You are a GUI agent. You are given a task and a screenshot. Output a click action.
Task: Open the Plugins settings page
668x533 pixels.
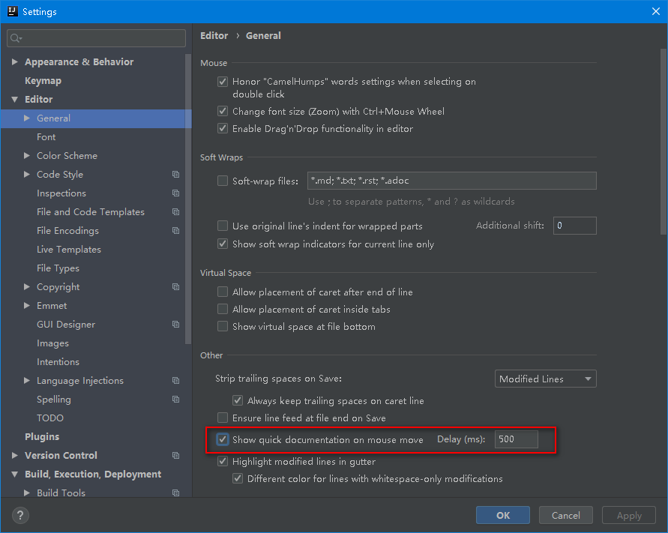pos(42,437)
